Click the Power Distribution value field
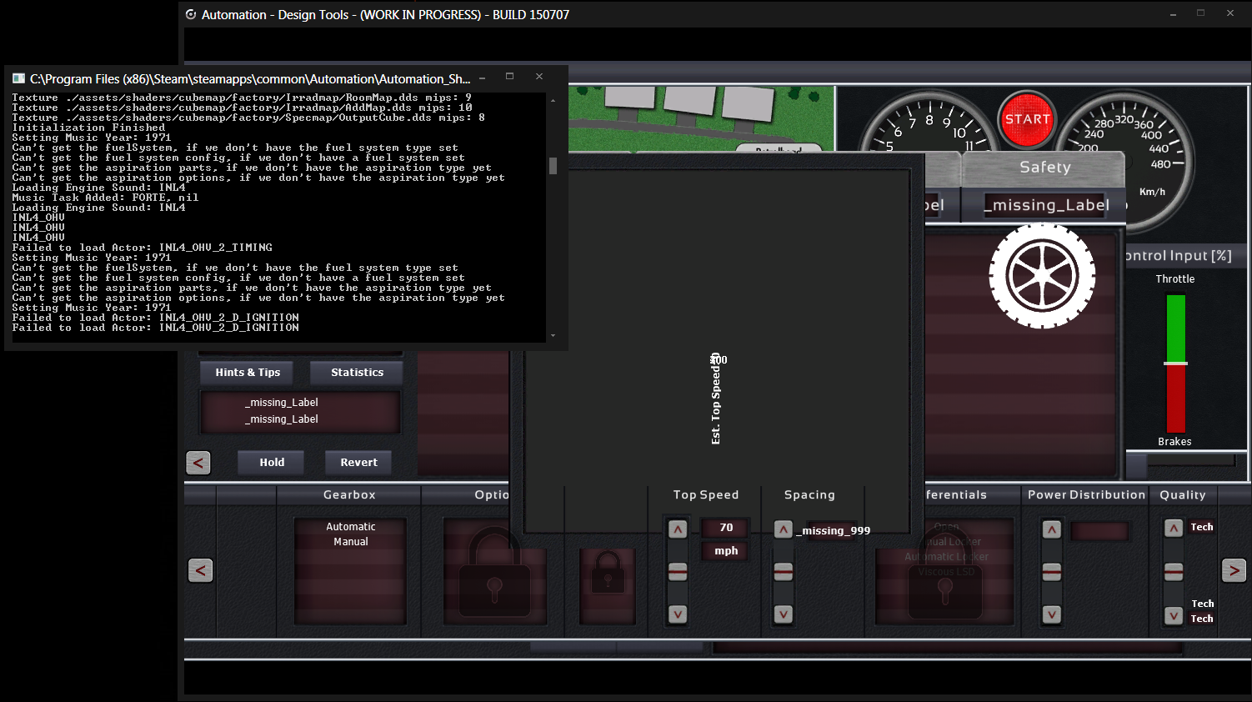This screenshot has width=1252, height=702. click(1099, 531)
